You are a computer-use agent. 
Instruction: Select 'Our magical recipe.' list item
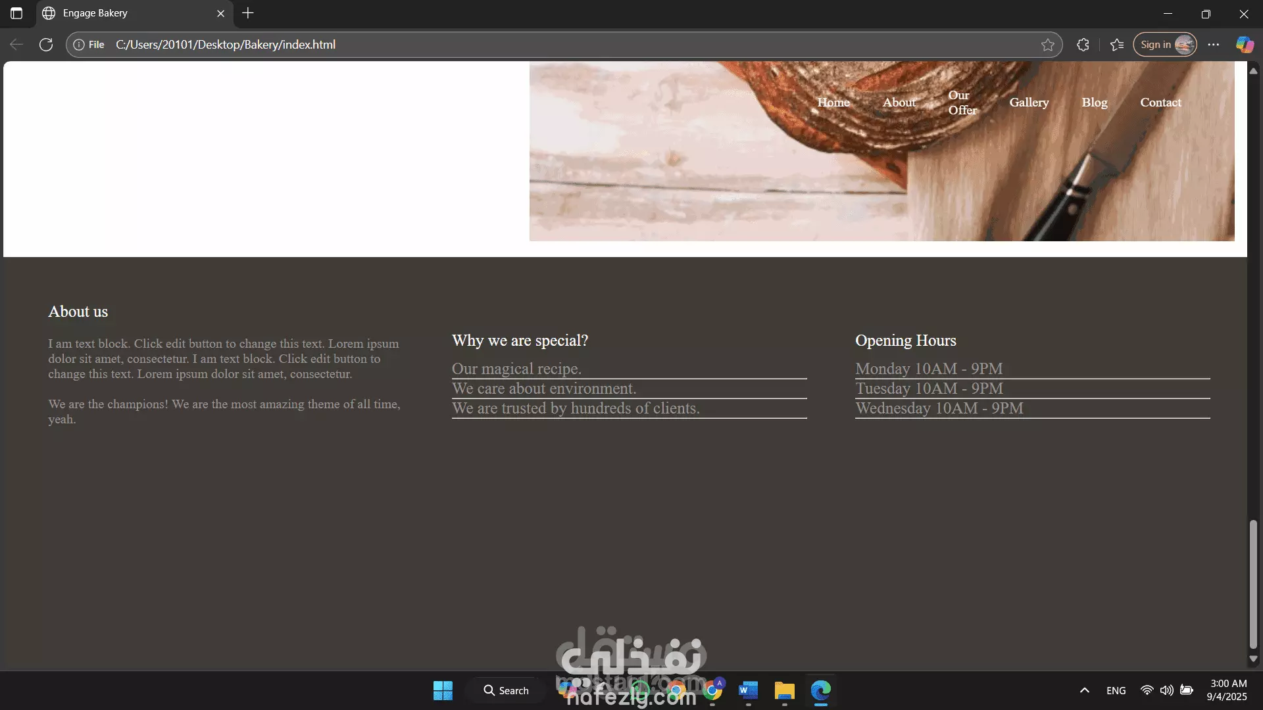pyautogui.click(x=630, y=369)
